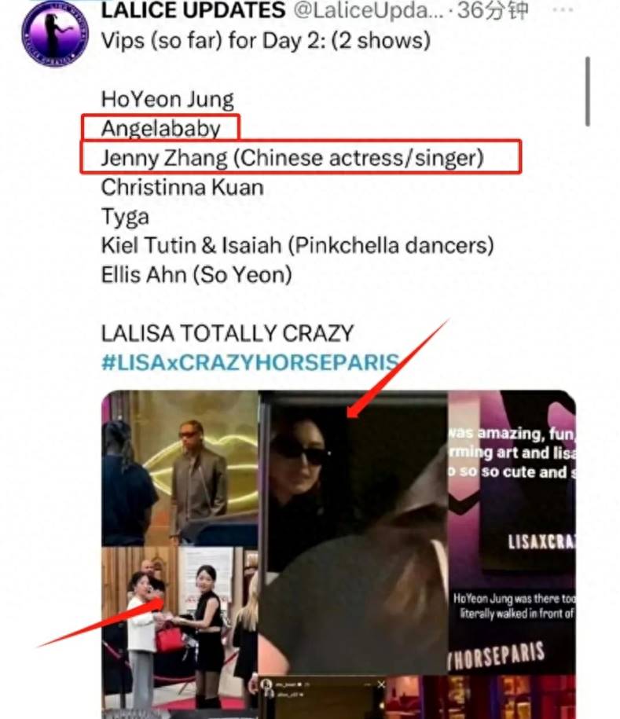Image resolution: width=620 pixels, height=719 pixels.
Task: Click the Angelababy name in the list
Action: click(x=161, y=128)
